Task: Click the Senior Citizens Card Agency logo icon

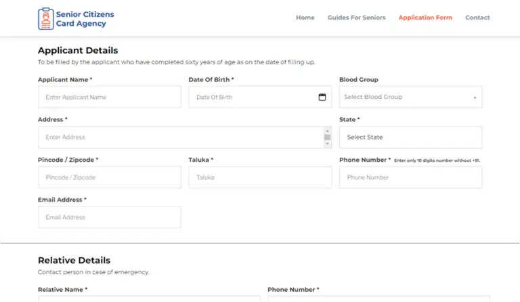Action: tap(46, 19)
